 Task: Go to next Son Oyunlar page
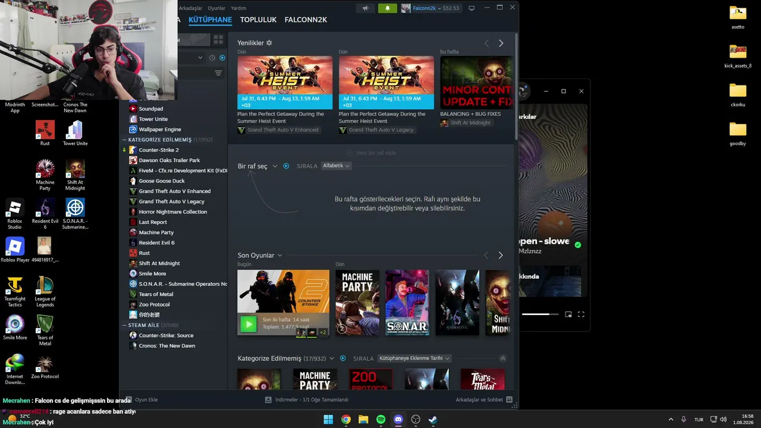(500, 255)
